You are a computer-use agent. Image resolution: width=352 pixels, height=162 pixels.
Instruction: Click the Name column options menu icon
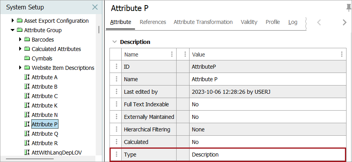[x=171, y=55]
